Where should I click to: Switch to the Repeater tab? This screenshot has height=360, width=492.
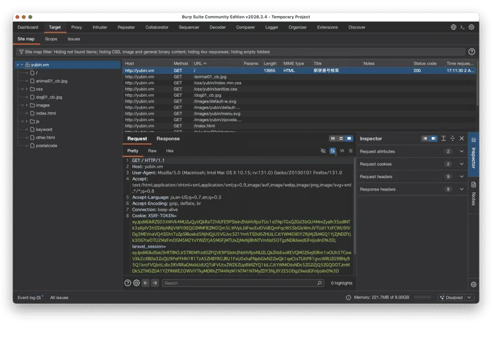[x=126, y=27]
